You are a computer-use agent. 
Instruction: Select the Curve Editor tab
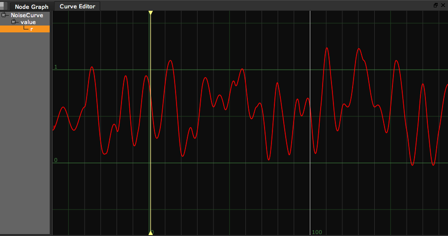point(77,7)
